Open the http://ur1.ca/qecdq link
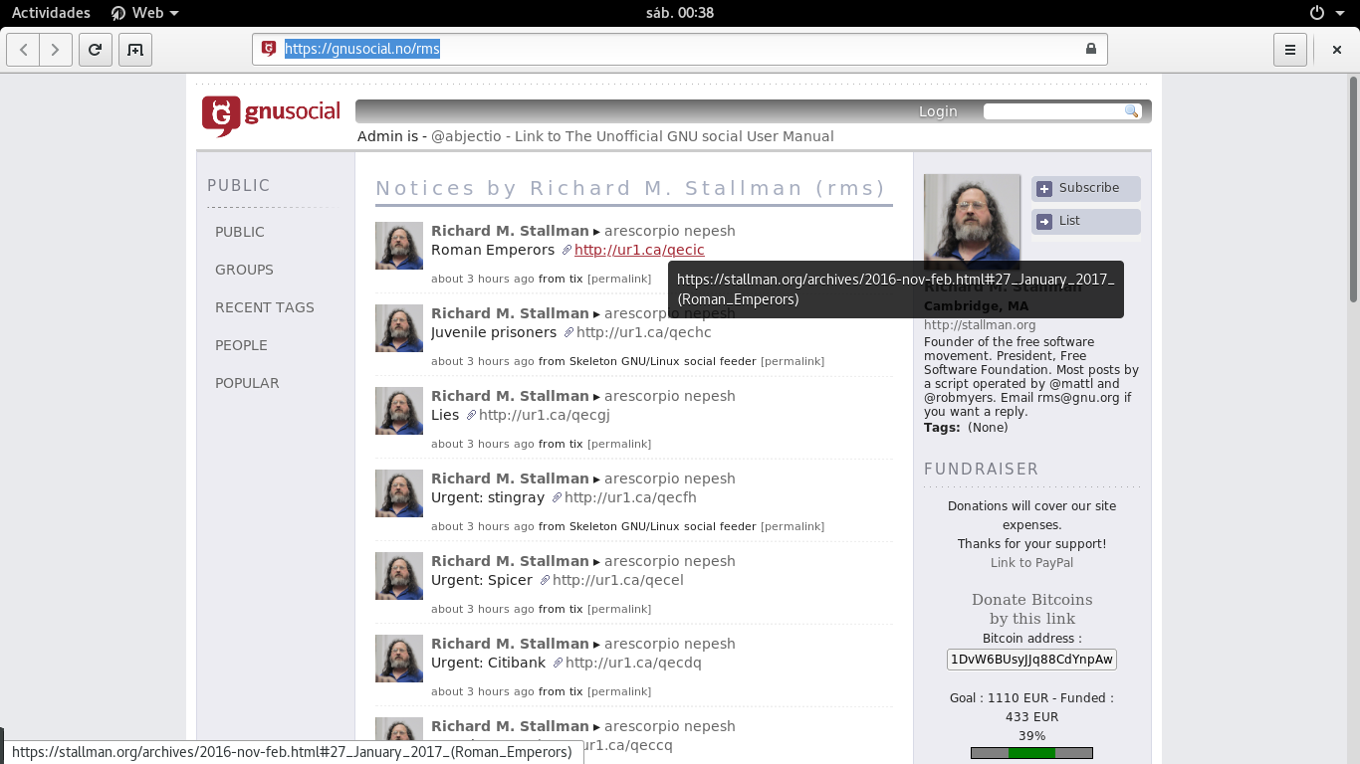 click(x=633, y=663)
